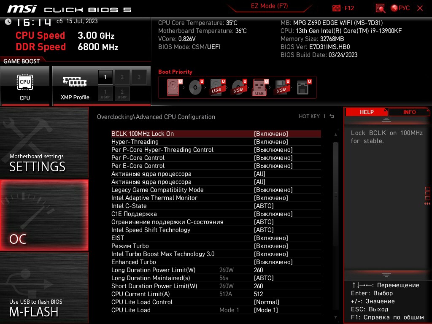This screenshot has height=324, width=432.
Task: Open the OC overclocking section
Action: tap(44, 215)
